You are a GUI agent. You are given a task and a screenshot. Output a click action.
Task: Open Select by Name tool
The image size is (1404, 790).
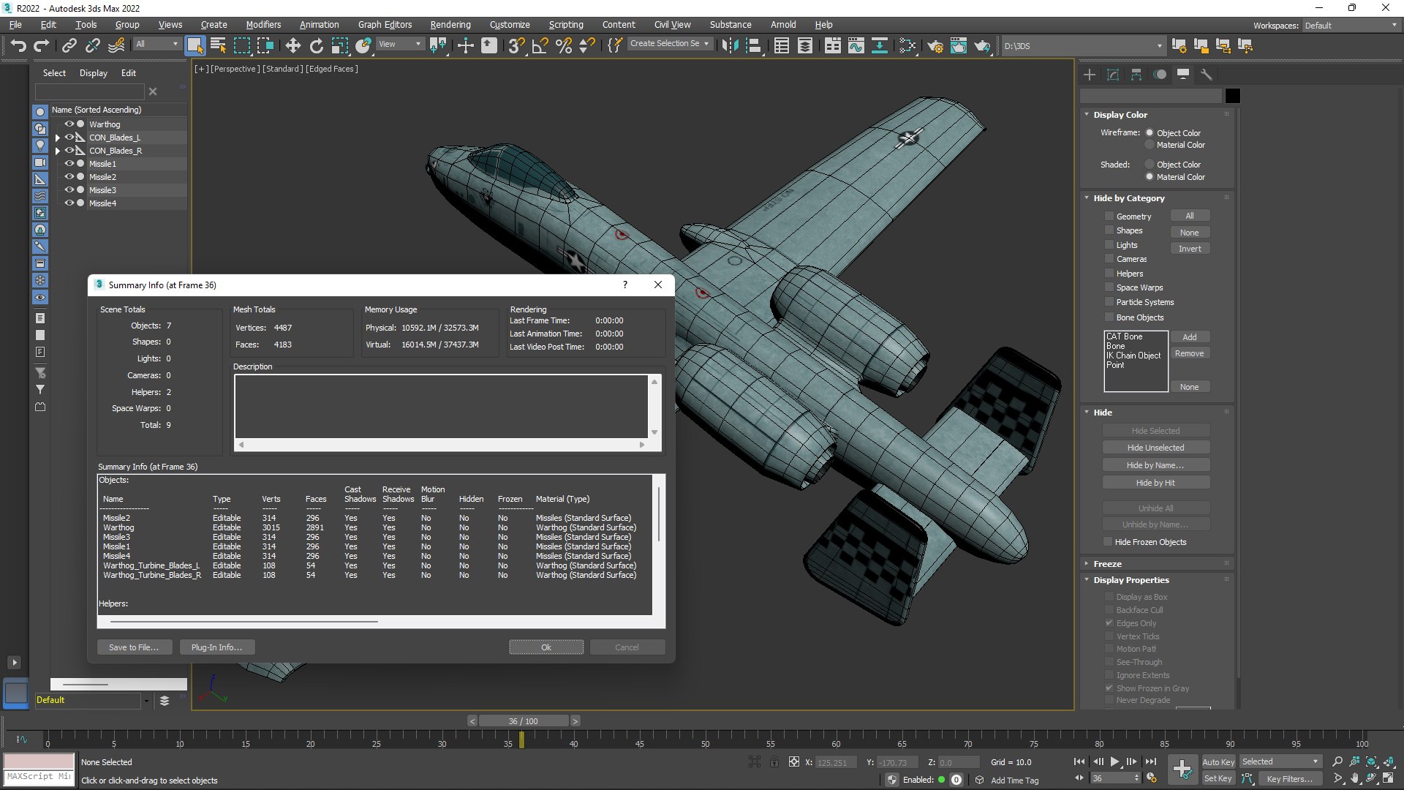(x=218, y=46)
